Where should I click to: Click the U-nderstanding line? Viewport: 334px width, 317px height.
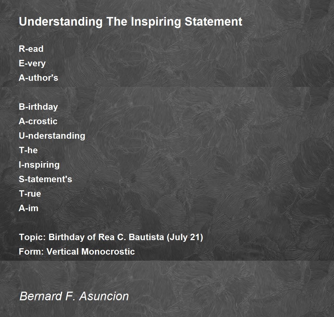(x=52, y=136)
